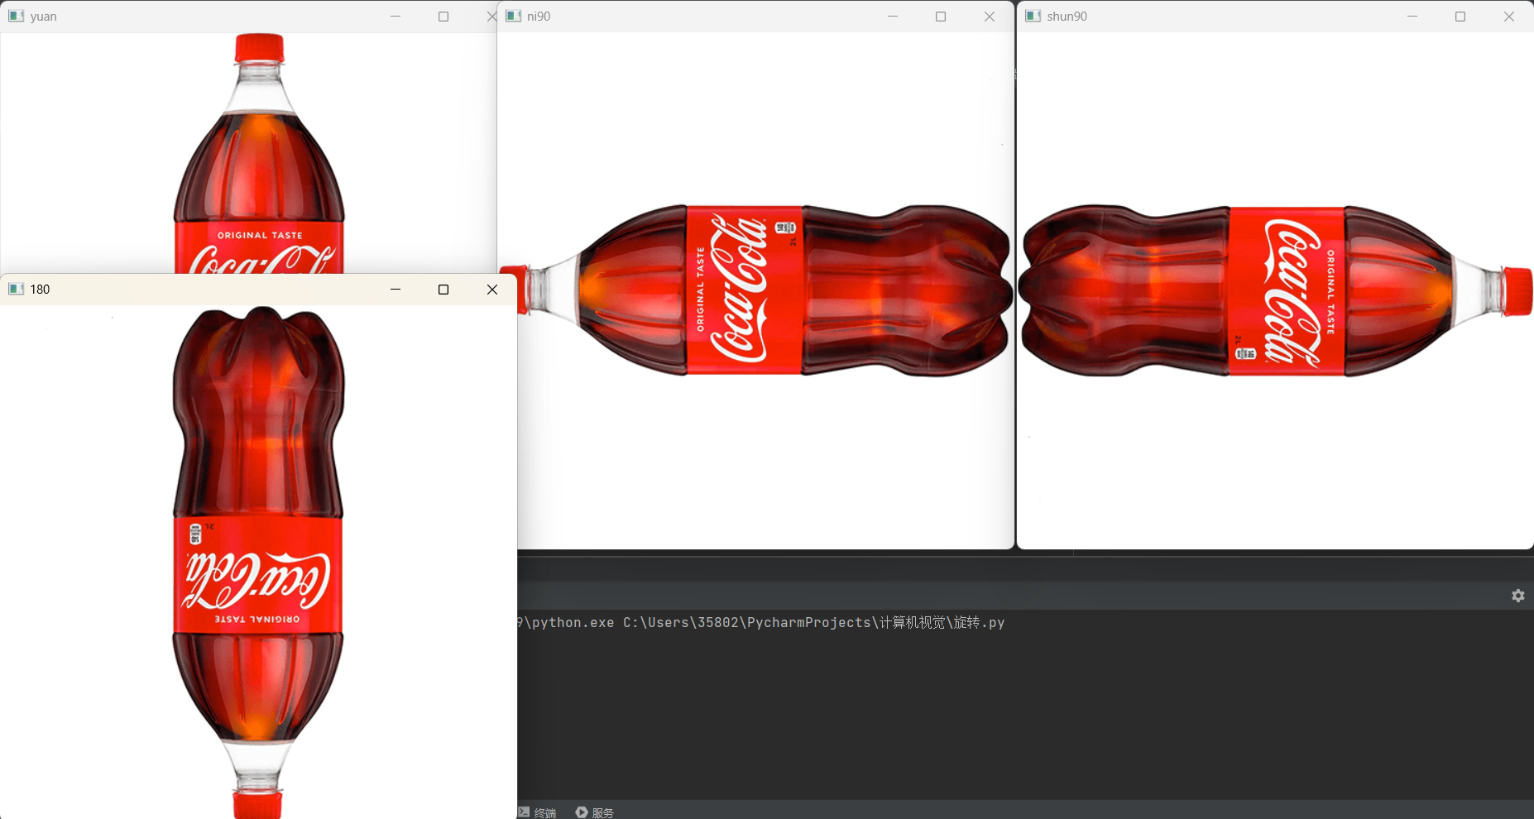Minimize the shun90 window

coord(1412,17)
